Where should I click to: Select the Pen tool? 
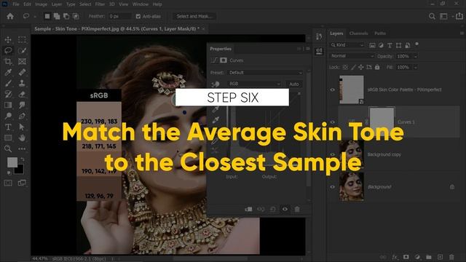tap(22, 116)
